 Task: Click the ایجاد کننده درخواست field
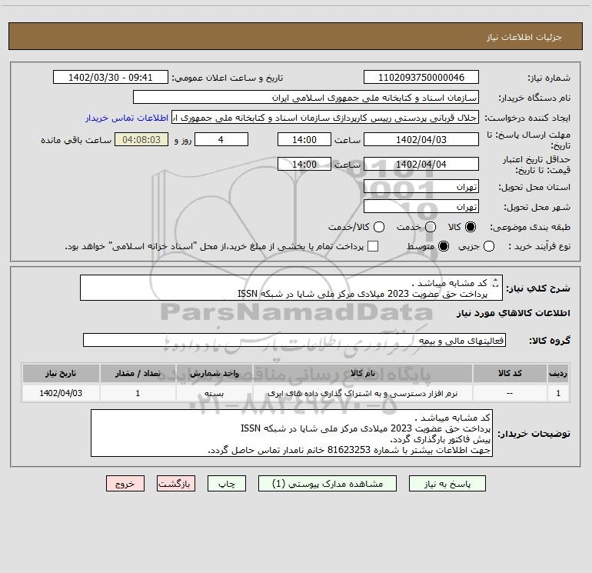tap(325, 118)
